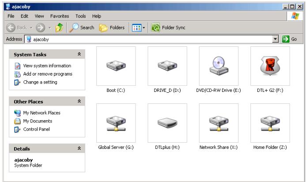
Task: Click the Control Panel icon in Other Places
Action: pos(17,129)
